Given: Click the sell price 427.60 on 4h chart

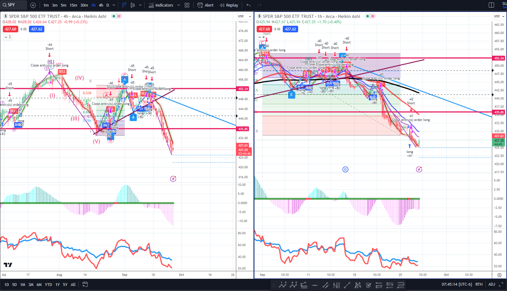Looking at the screenshot, I should 10,29.
